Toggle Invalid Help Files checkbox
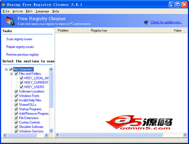The image size is (189, 144). point(16,100)
